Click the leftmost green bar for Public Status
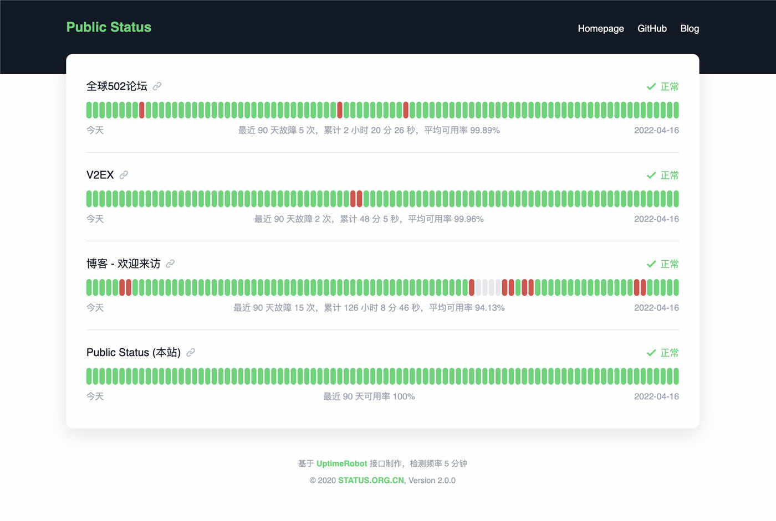 (x=89, y=376)
